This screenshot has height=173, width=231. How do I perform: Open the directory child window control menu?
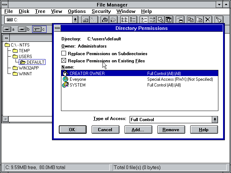(x=6, y=38)
